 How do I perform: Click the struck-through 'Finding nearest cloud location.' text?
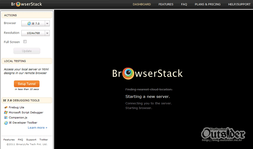[x=149, y=89]
